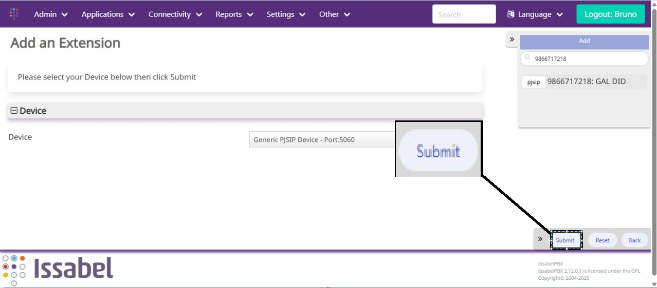Open the Applications menu

coord(108,14)
